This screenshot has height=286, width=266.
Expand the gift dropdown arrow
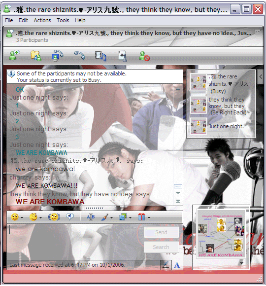(149, 217)
